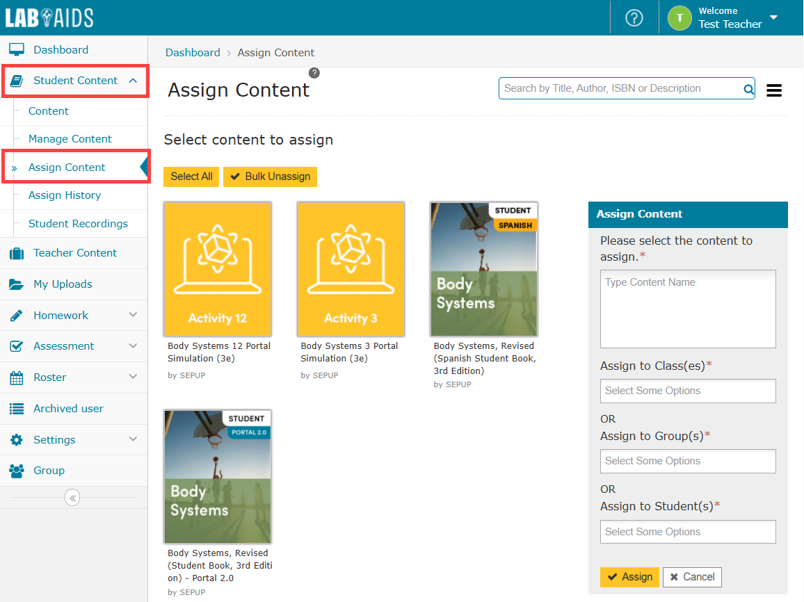
Task: Collapse the sidebar with double-chevron button
Action: coord(73,498)
